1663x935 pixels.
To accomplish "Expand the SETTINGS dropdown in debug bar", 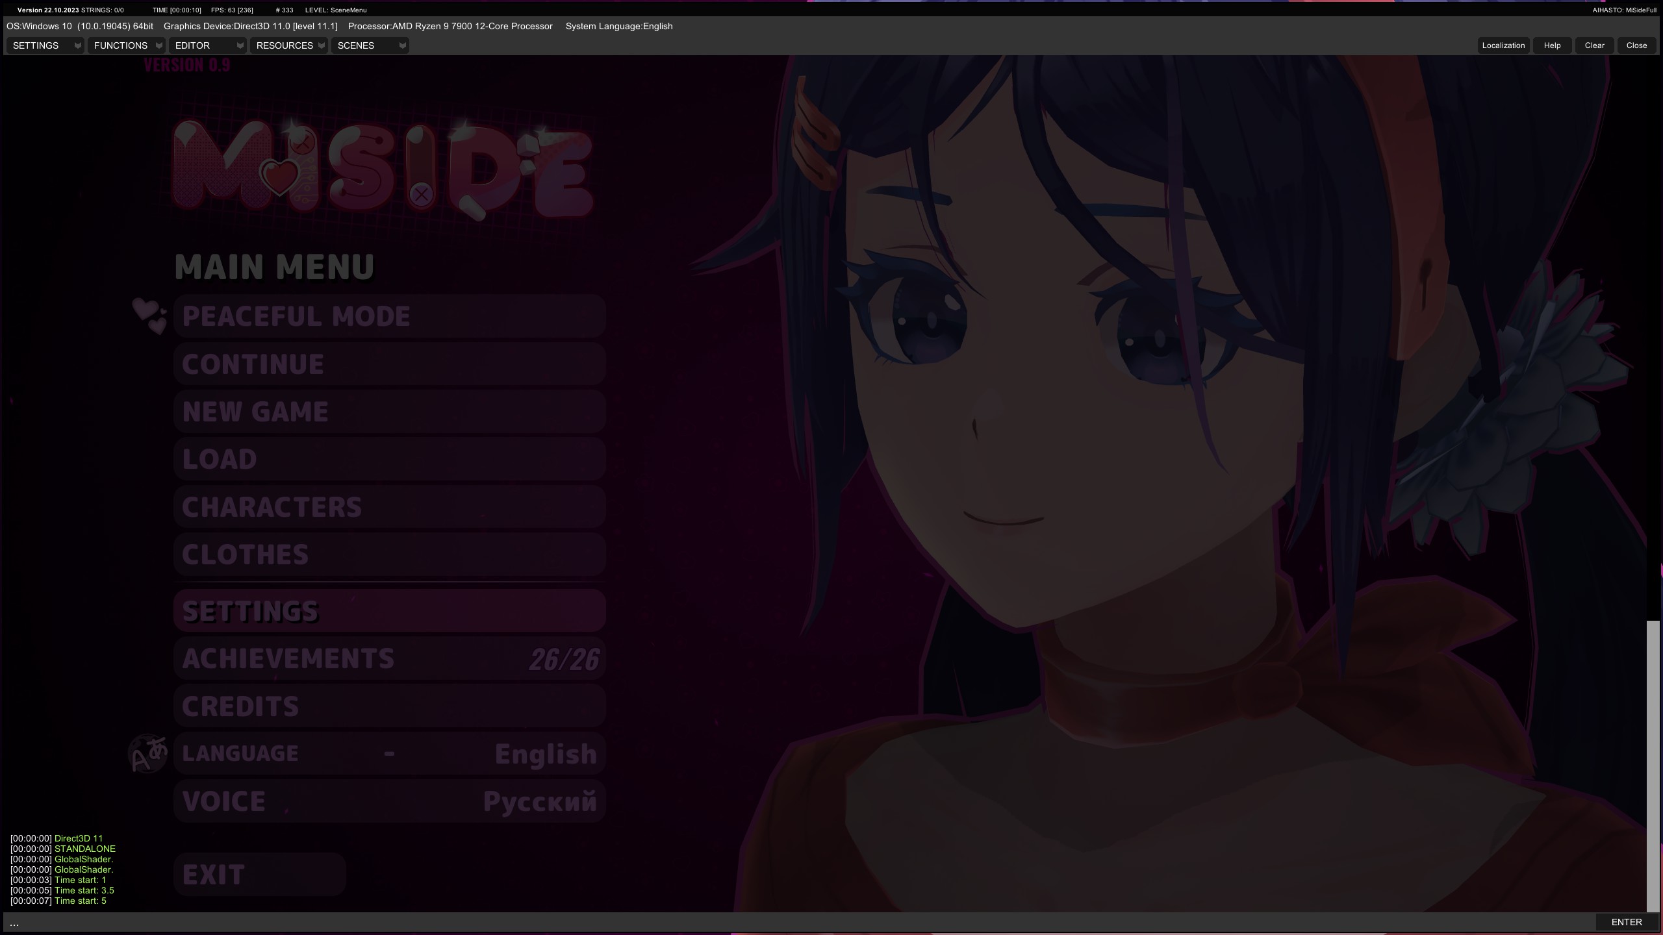I will click(45, 45).
